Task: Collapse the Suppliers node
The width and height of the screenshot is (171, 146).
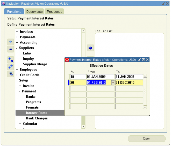Action: [17, 48]
